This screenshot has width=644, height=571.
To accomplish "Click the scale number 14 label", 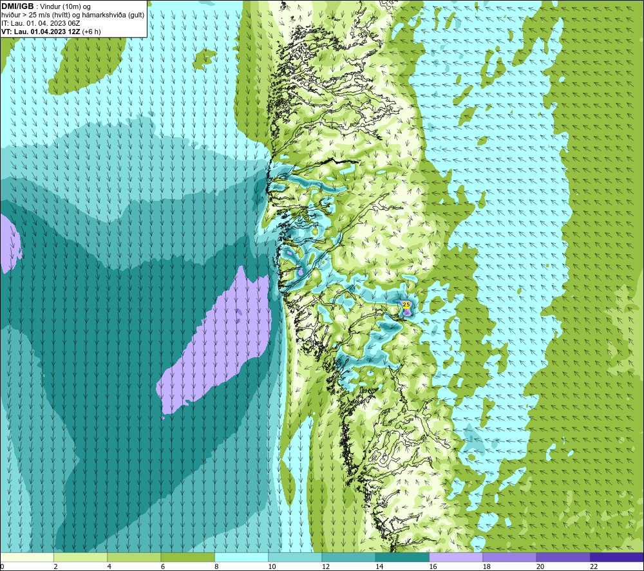I will pyautogui.click(x=379, y=566).
